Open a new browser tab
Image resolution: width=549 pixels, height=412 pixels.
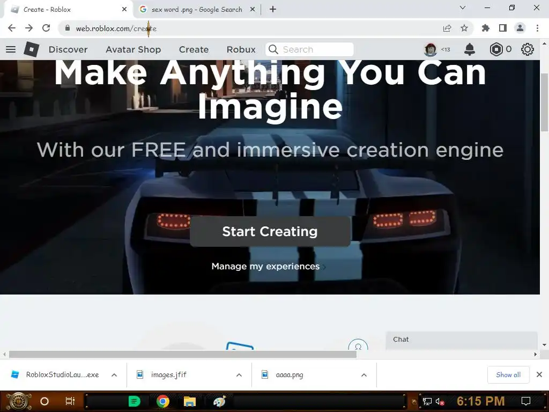click(x=273, y=10)
